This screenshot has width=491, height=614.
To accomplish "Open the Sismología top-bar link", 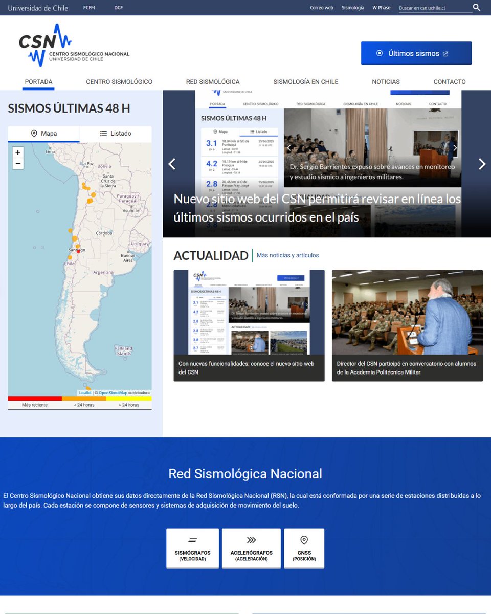I will coord(353,8).
